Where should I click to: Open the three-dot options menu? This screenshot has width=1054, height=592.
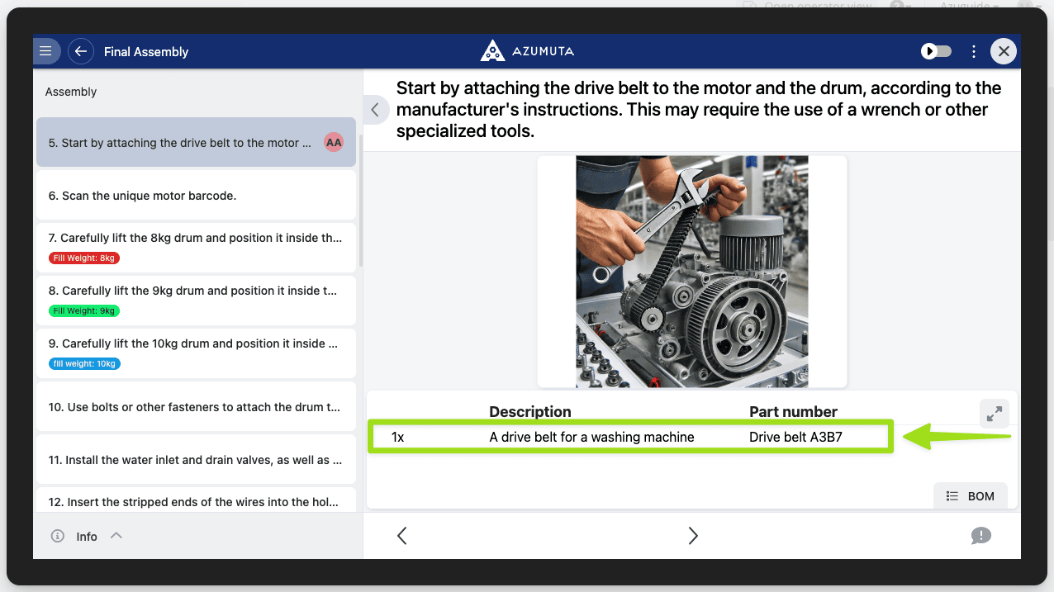tap(974, 51)
